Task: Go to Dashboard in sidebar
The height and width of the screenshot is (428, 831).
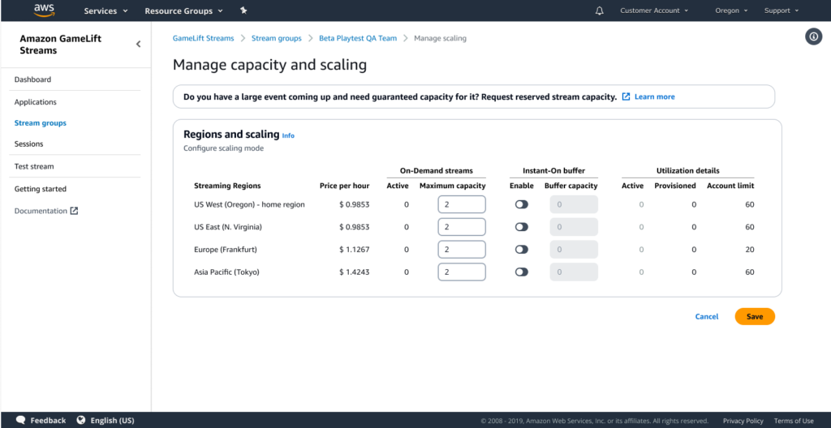Action: (32, 79)
